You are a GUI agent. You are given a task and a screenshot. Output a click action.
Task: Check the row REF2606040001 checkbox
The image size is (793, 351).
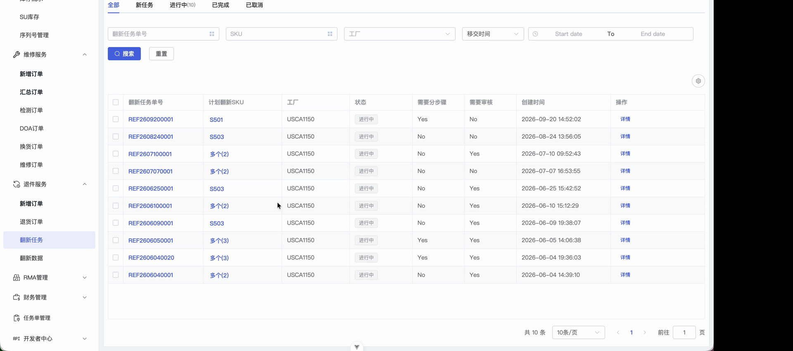[116, 275]
